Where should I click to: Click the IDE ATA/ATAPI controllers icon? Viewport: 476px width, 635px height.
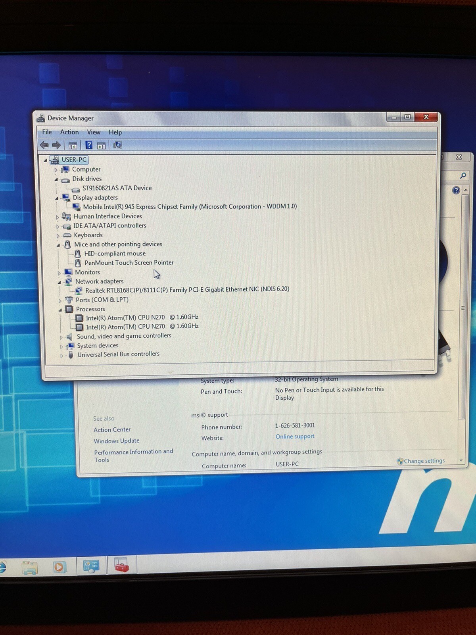click(x=67, y=226)
